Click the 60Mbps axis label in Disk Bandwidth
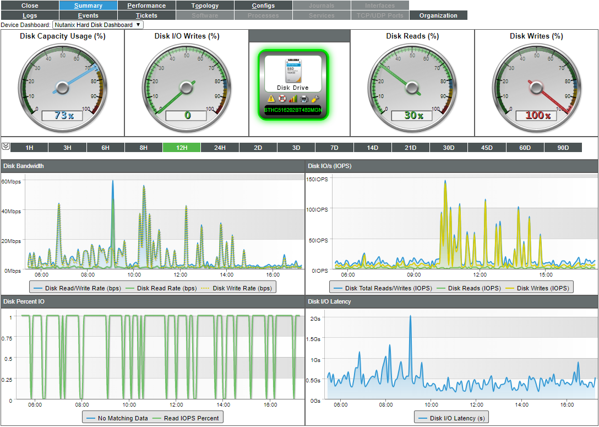This screenshot has height=427, width=599. point(12,181)
